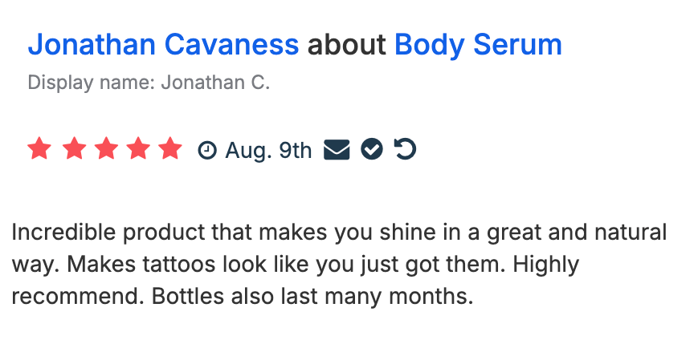Click the clock icon before the date

tap(207, 150)
